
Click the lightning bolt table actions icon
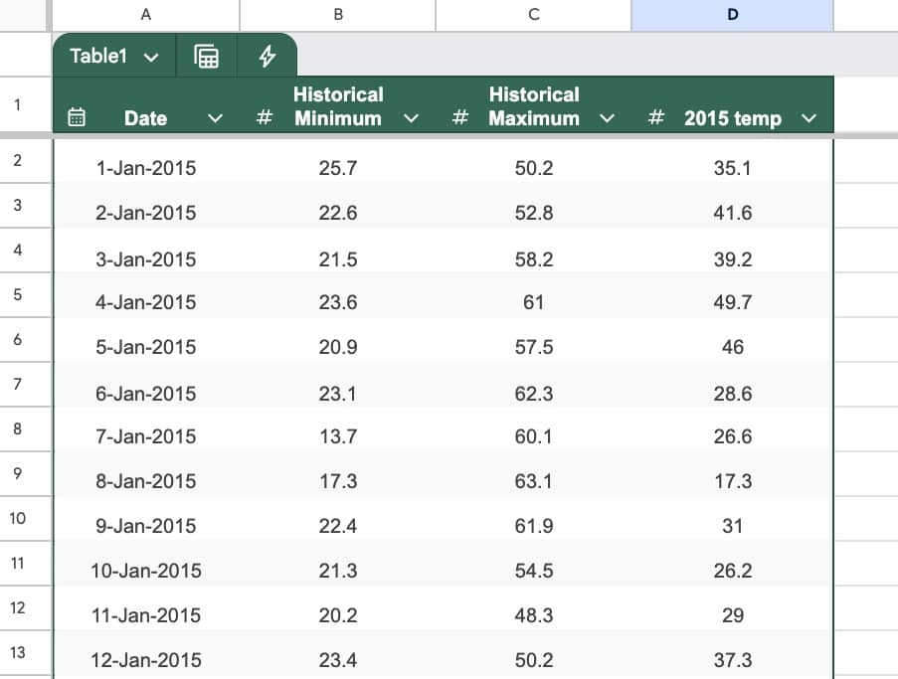[267, 57]
